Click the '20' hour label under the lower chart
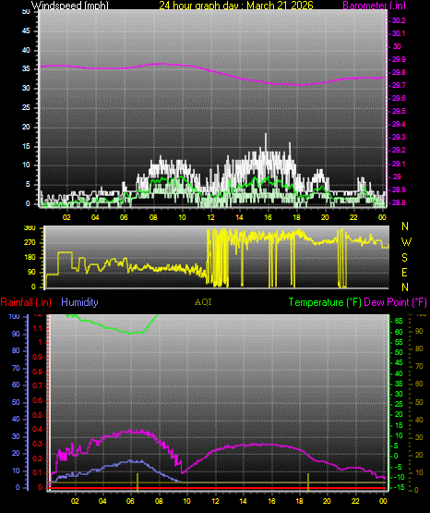Image resolution: width=430 pixels, height=513 pixels. 327,501
